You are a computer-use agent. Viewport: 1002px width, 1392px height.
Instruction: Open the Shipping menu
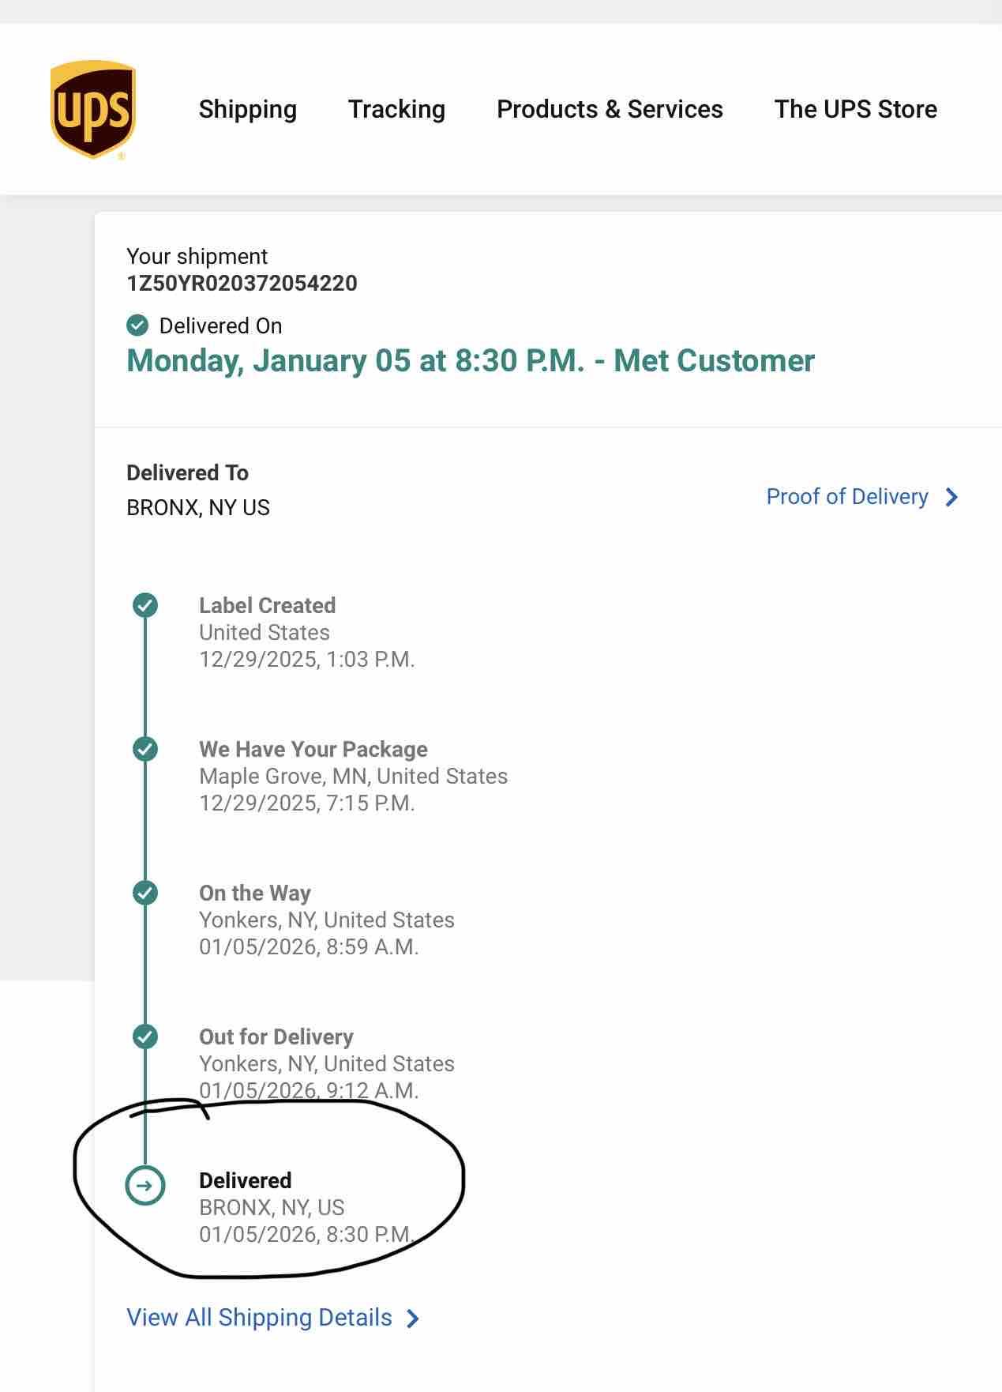pyautogui.click(x=247, y=109)
